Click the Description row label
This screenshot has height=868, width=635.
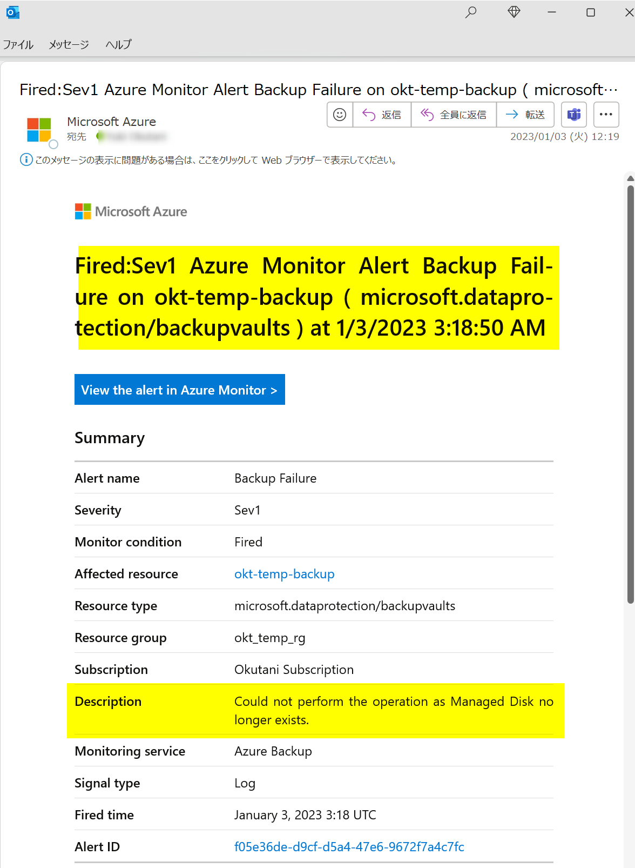(x=108, y=702)
